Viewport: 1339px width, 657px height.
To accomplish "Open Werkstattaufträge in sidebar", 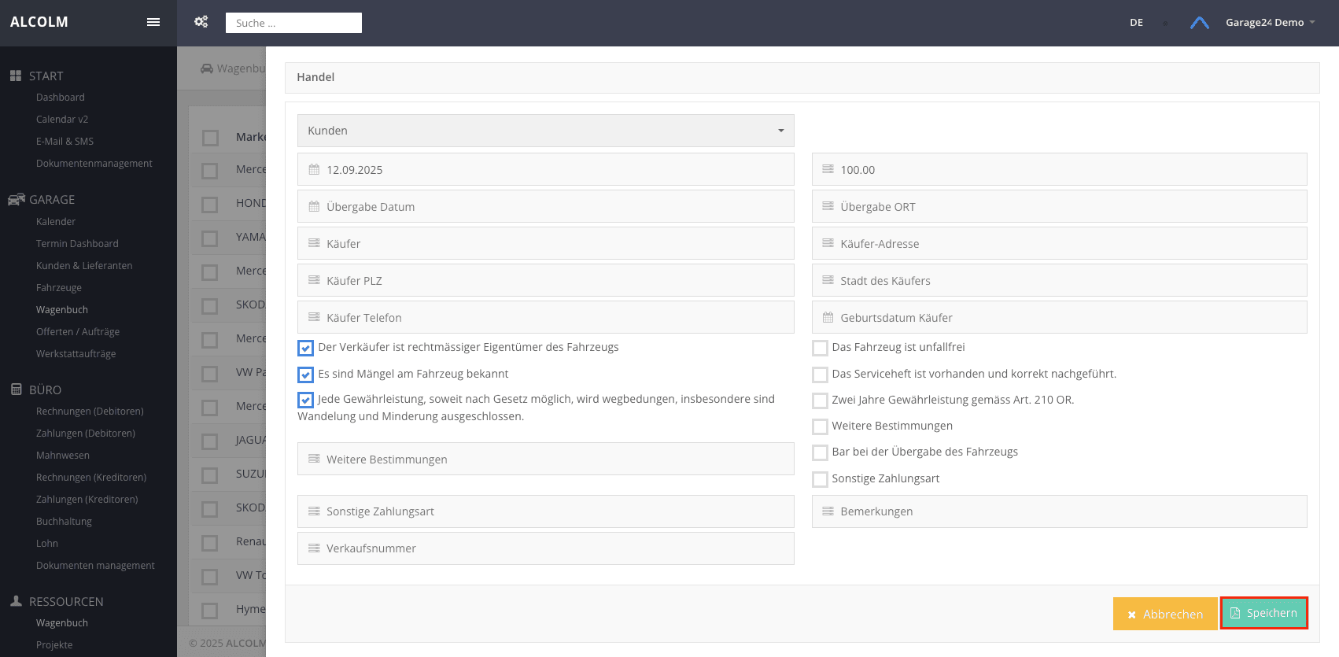I will point(76,354).
